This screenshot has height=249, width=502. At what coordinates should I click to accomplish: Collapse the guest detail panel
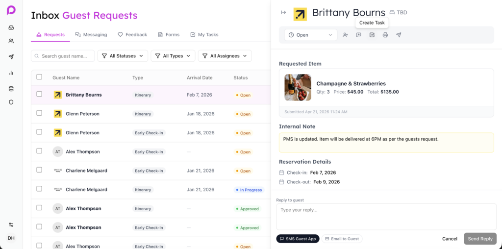click(x=283, y=13)
